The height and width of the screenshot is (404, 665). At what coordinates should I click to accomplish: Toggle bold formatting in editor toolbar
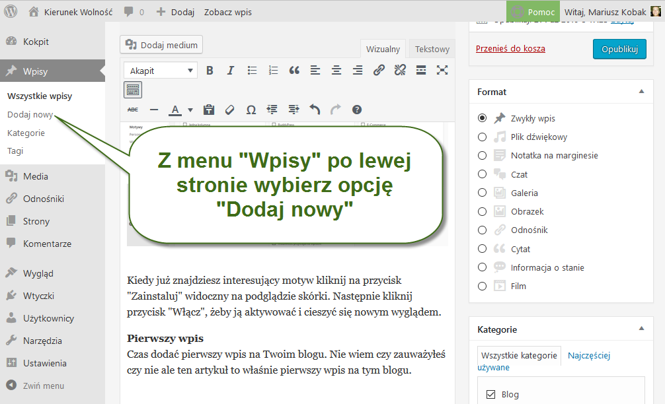210,71
